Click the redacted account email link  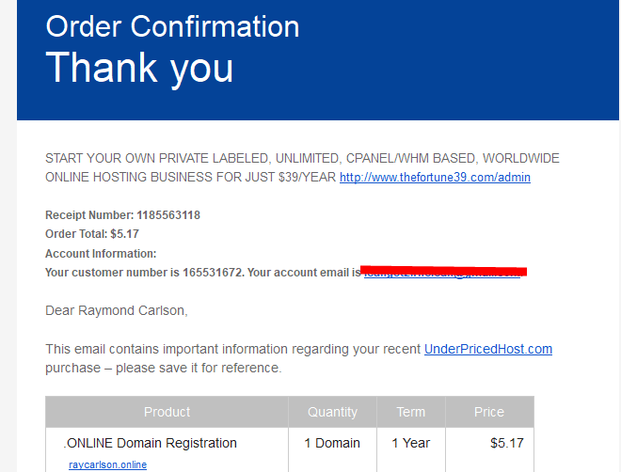pos(442,273)
